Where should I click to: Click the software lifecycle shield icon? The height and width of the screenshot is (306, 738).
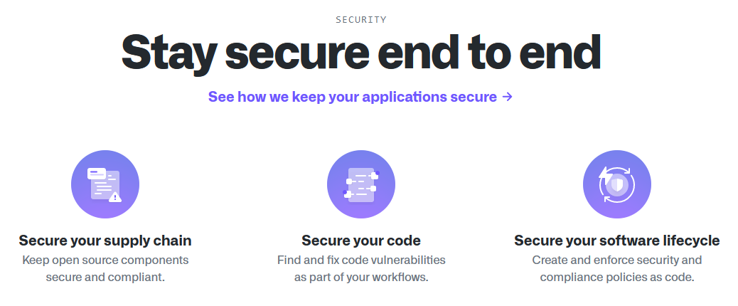(616, 184)
